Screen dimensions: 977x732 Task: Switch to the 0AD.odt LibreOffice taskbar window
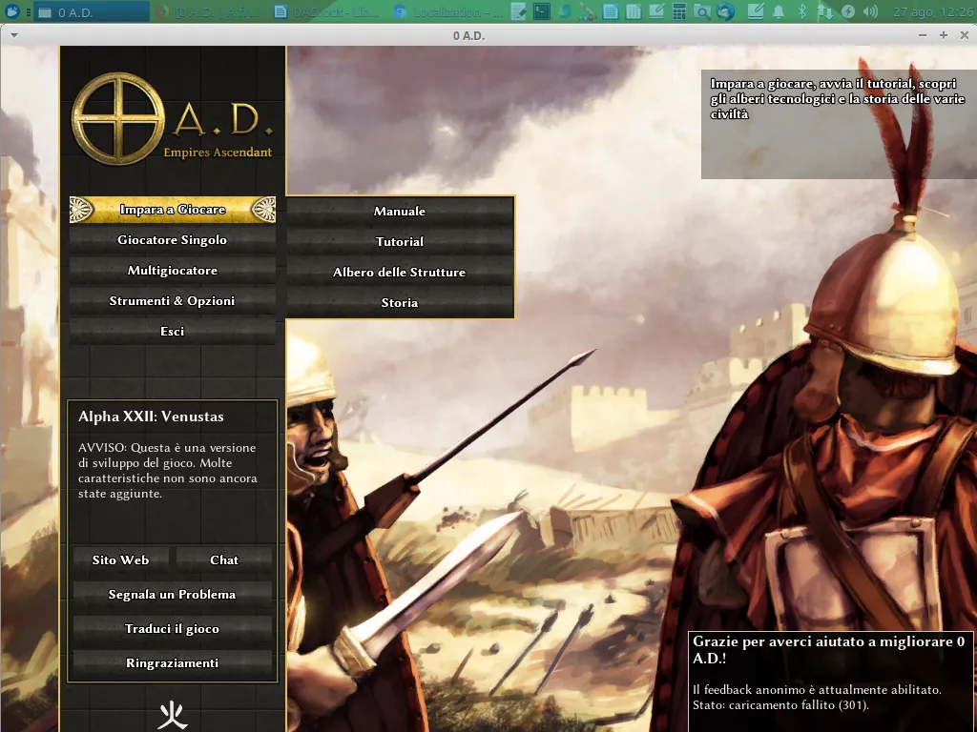pyautogui.click(x=328, y=11)
